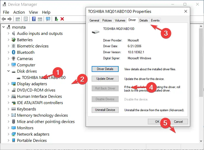Click the Portable Devices category icon
This screenshot has width=204, height=150.
[x=13, y=140]
